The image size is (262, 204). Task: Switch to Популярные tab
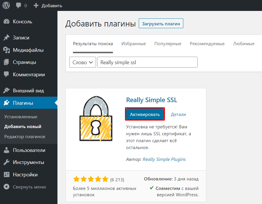(168, 44)
